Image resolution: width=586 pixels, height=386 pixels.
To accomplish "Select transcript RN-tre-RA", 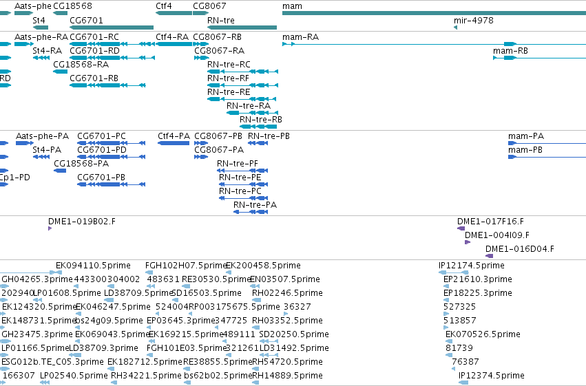I will point(252,113).
